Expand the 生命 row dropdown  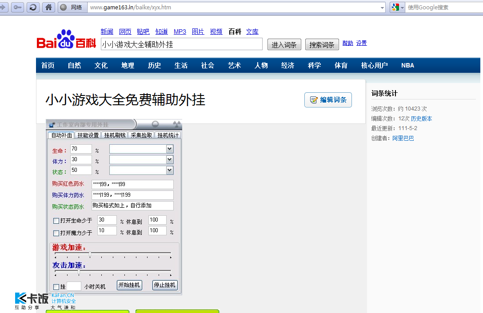coord(169,149)
